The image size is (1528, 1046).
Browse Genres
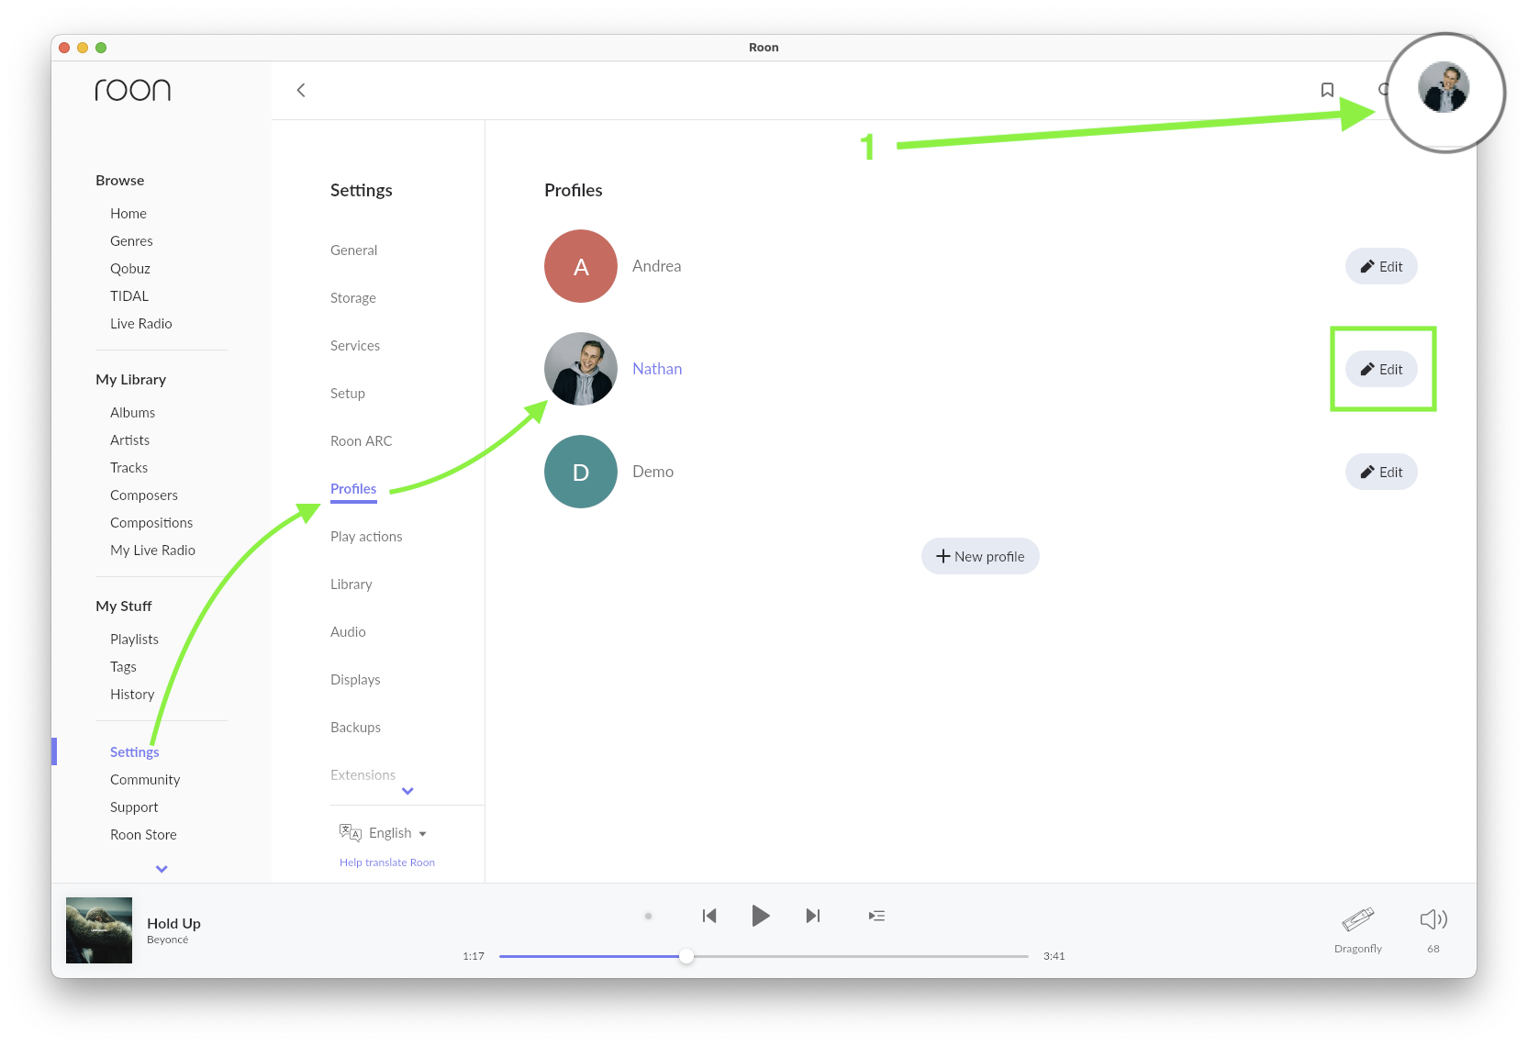click(131, 241)
